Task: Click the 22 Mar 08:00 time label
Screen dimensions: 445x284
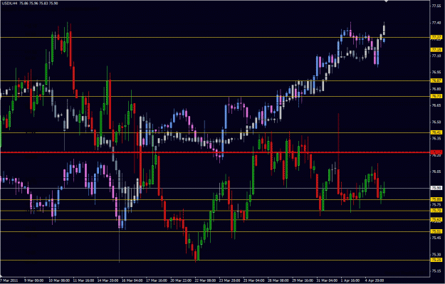Action: click(x=205, y=280)
